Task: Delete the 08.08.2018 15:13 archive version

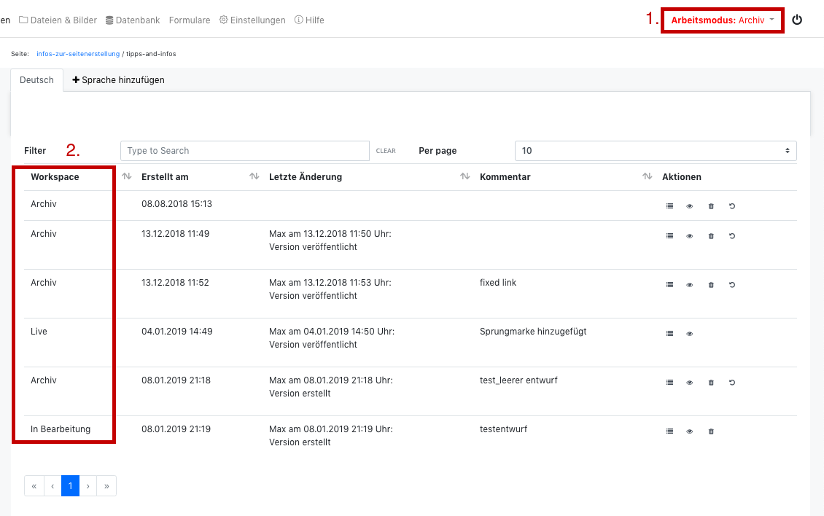Action: (x=711, y=206)
